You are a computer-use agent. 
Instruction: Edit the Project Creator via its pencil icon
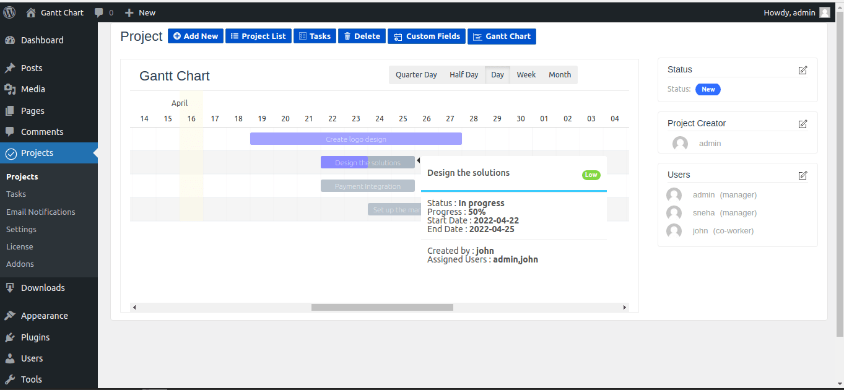coord(803,123)
